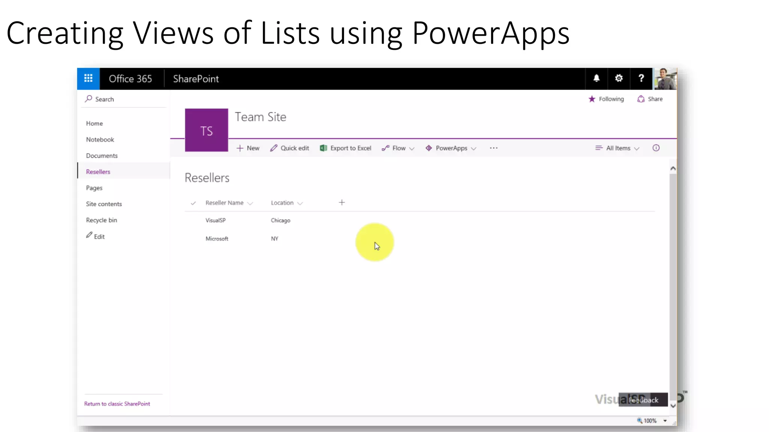Click the NY location cell
Viewport: 769px width, 432px height.
coord(274,238)
